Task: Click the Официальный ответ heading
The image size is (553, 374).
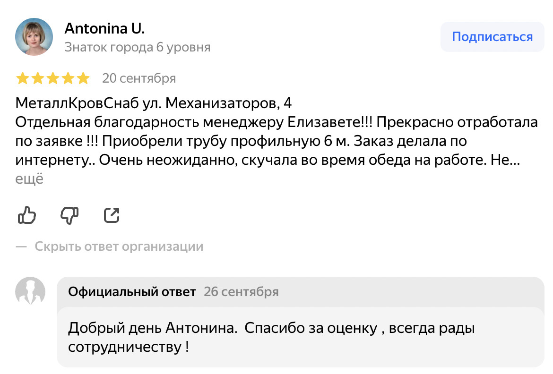Action: pos(132,292)
